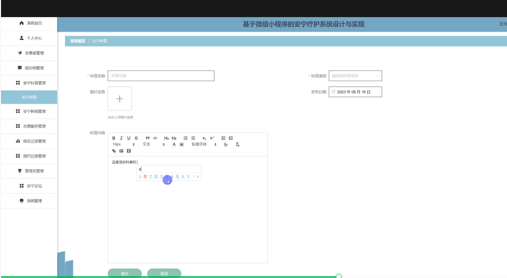Open the code view icon
This screenshot has width=507, height=278.
click(155, 138)
